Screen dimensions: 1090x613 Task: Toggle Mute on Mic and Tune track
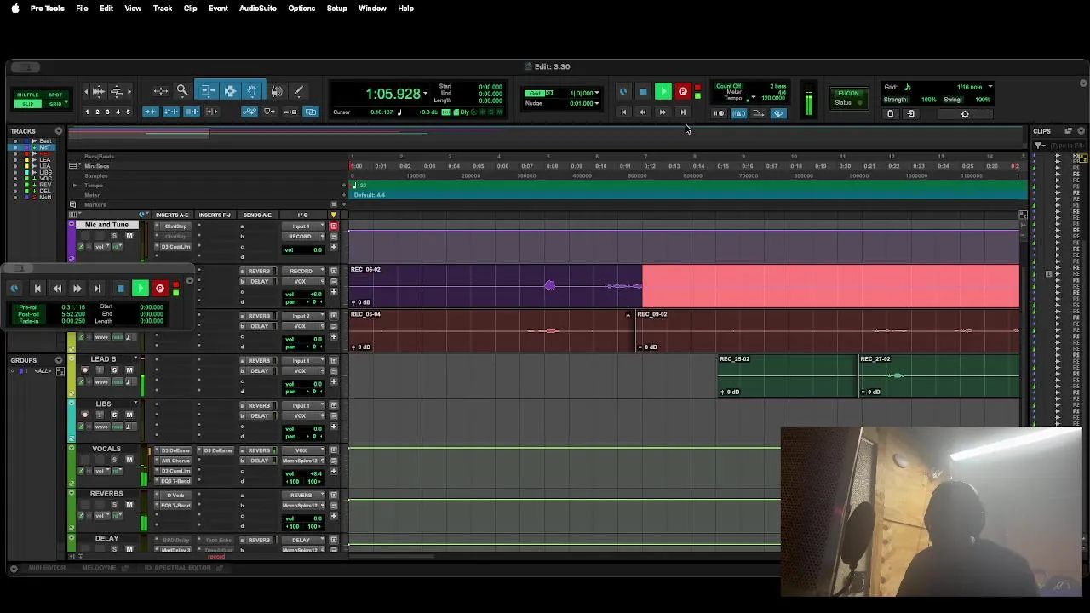point(129,236)
